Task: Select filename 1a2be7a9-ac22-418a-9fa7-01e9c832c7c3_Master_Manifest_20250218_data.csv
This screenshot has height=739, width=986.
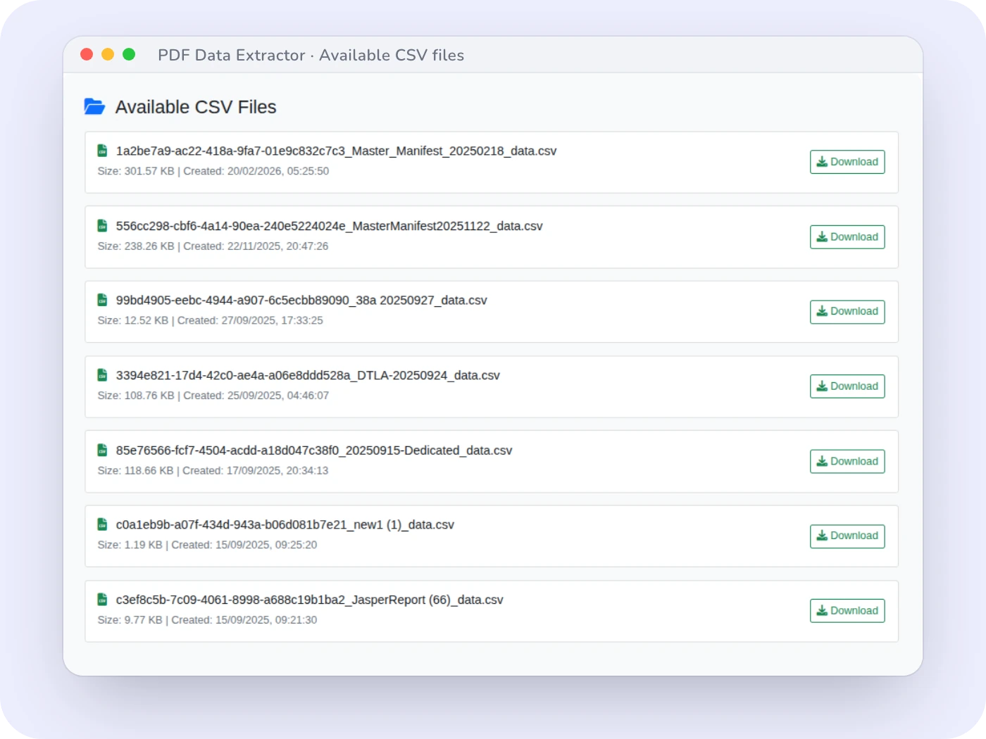Action: pyautogui.click(x=336, y=151)
